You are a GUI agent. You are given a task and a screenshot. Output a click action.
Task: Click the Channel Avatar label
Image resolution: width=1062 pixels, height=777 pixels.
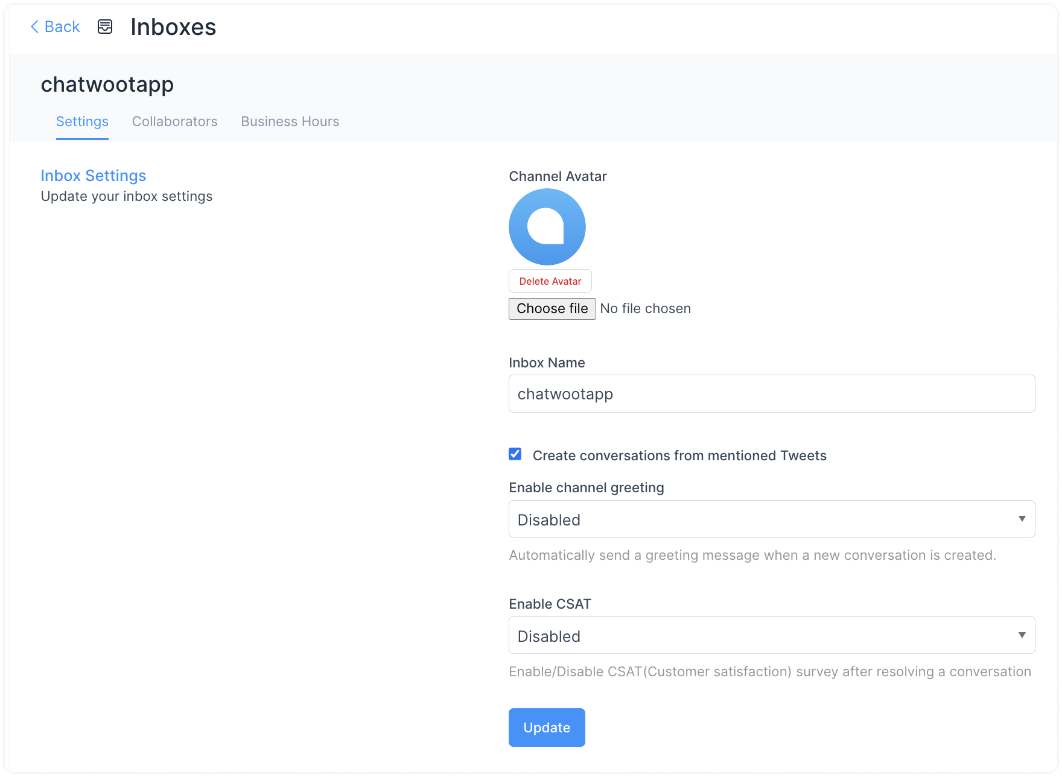(558, 176)
